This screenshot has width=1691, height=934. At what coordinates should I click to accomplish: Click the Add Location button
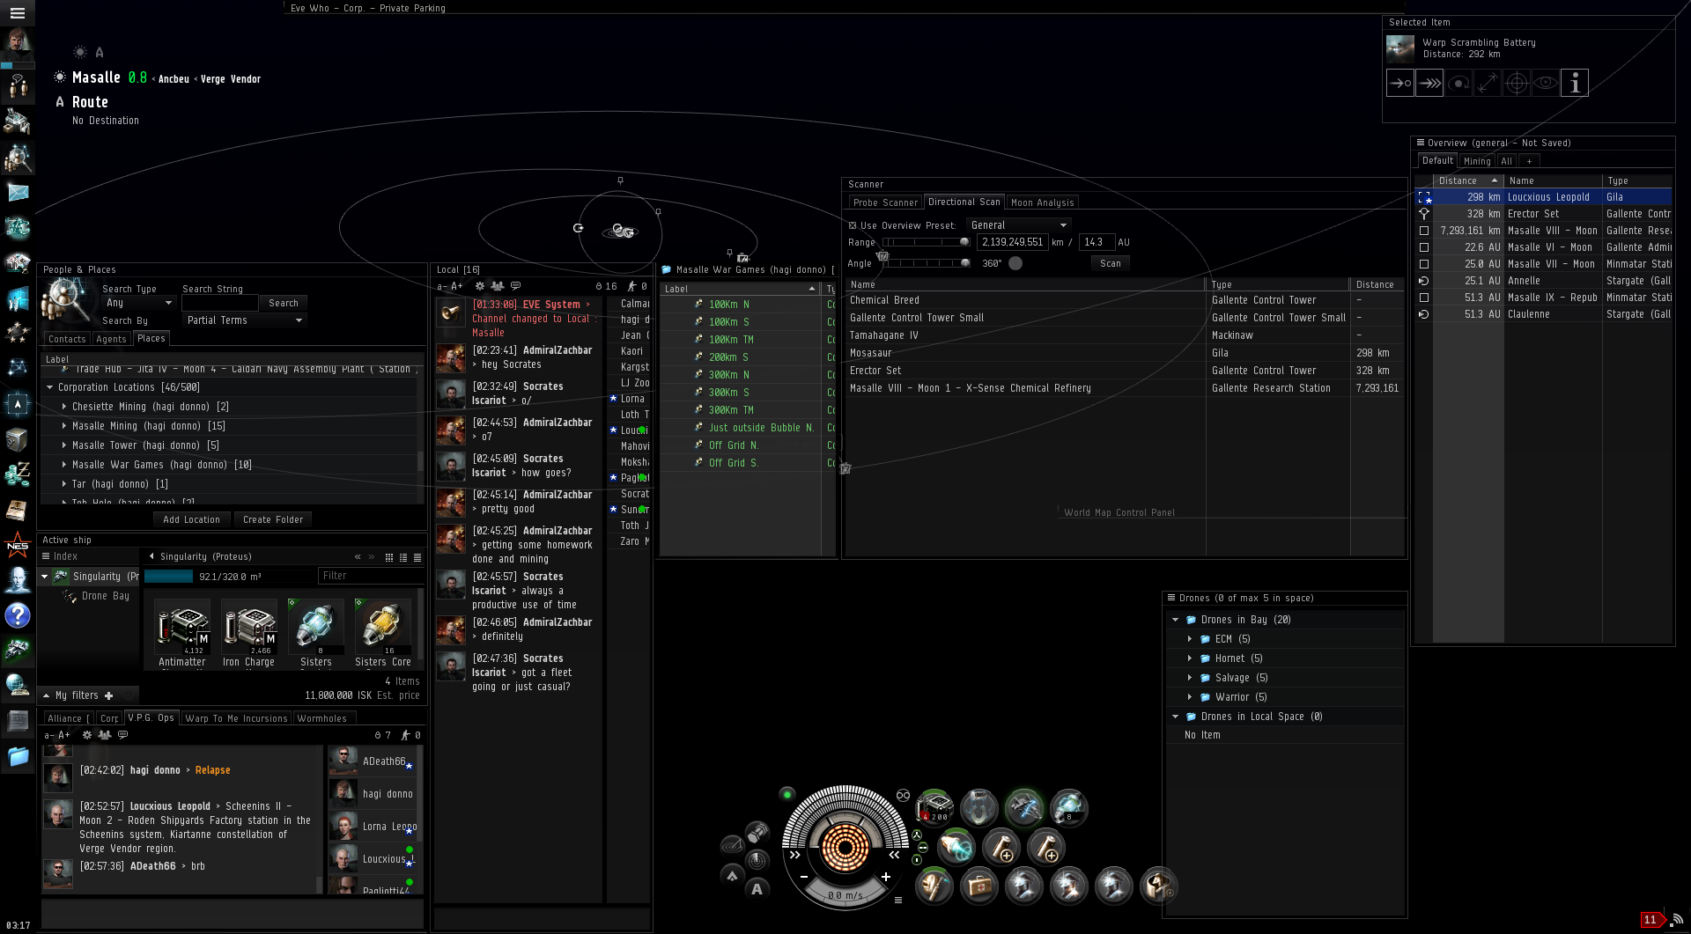191,519
